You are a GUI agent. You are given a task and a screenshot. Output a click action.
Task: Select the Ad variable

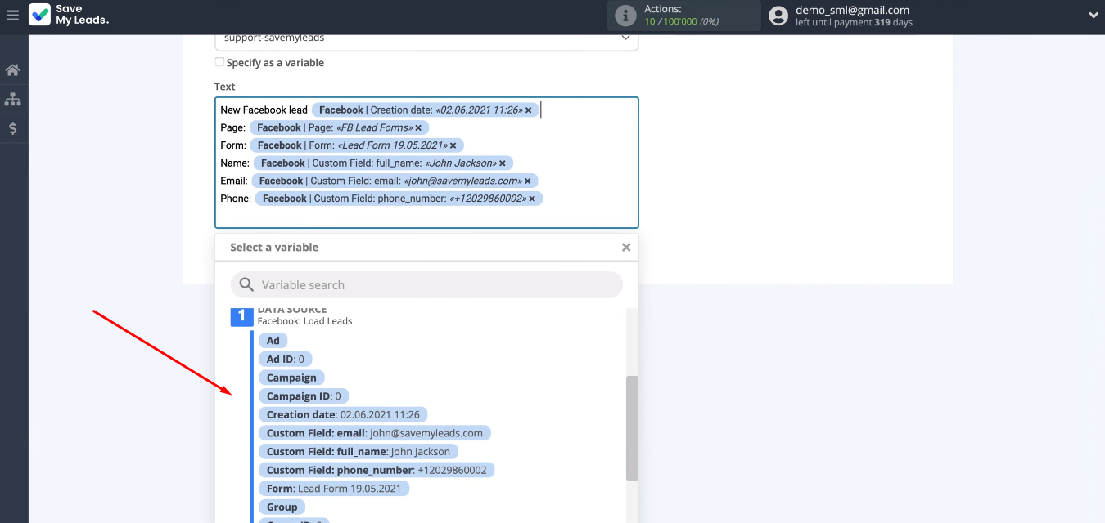tap(273, 341)
